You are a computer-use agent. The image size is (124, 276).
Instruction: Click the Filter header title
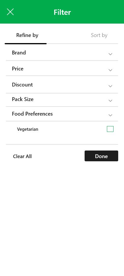[62, 12]
